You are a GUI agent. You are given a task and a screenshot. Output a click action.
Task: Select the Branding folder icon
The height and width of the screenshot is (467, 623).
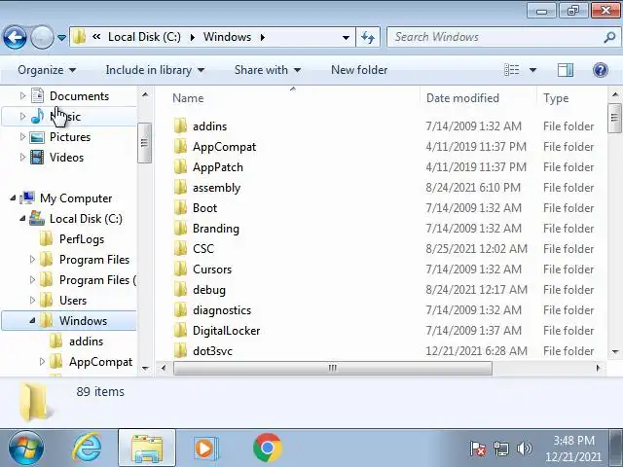pyautogui.click(x=180, y=229)
